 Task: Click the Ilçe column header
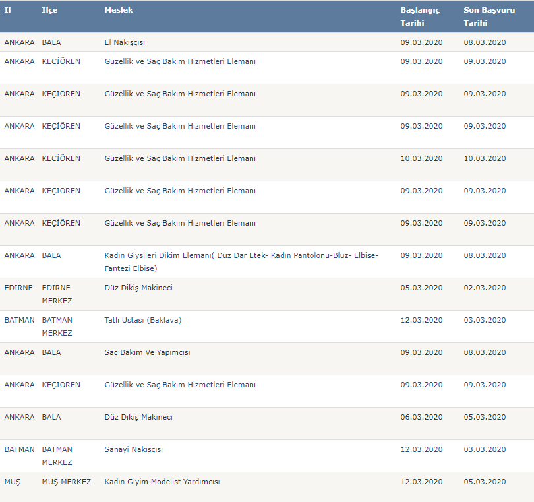point(49,11)
